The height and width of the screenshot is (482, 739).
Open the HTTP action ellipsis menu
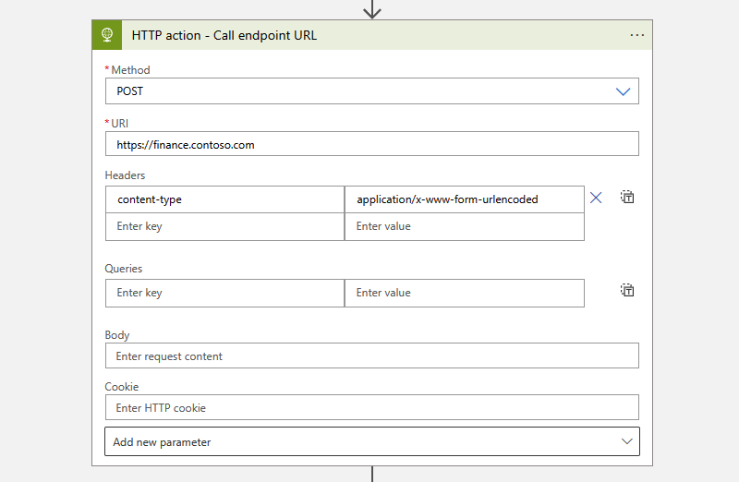(x=636, y=35)
